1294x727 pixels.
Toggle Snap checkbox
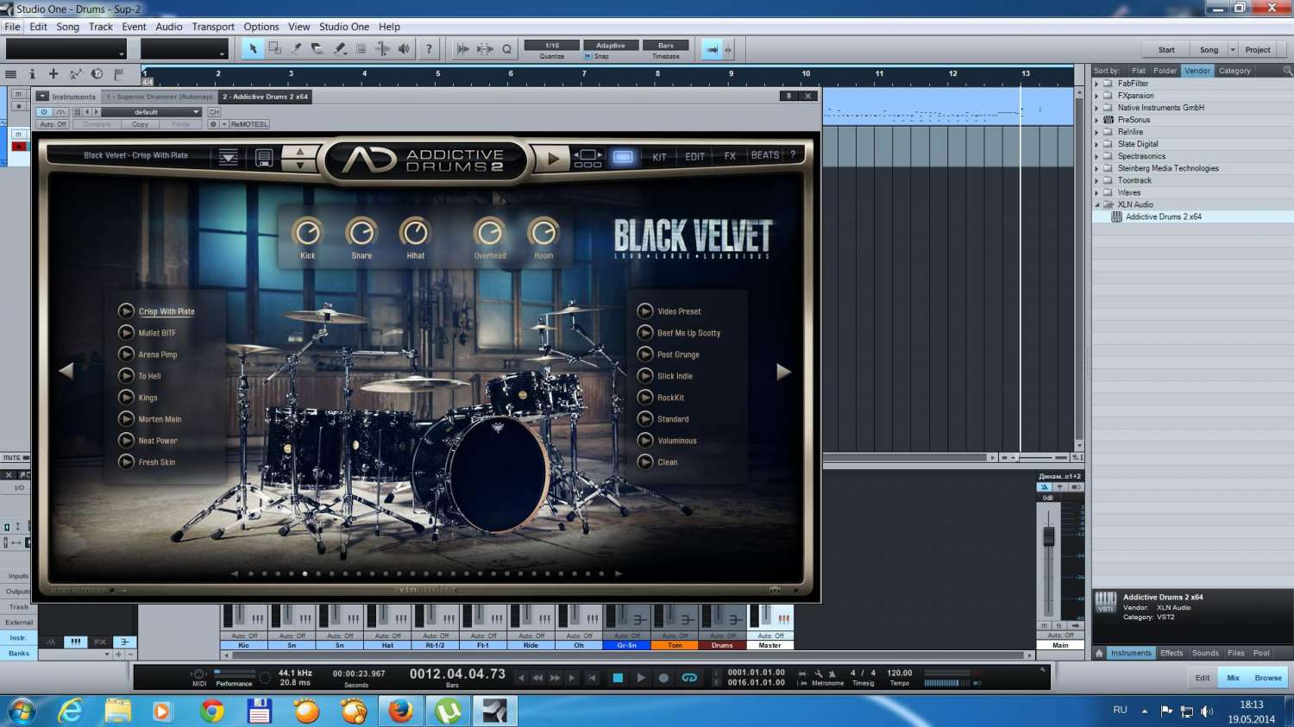[x=588, y=57]
